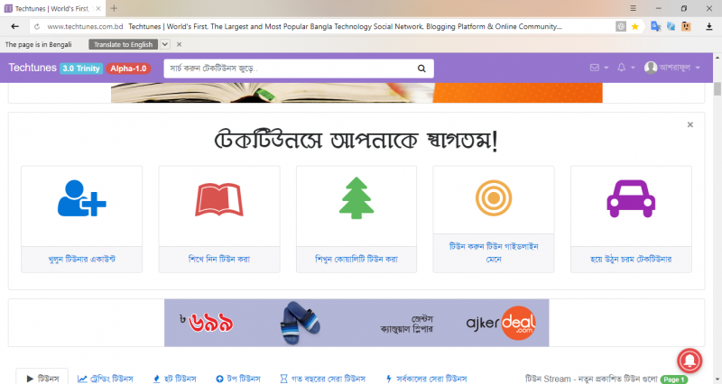
Task: Expand the messages dropdown caret
Action: [x=606, y=69]
